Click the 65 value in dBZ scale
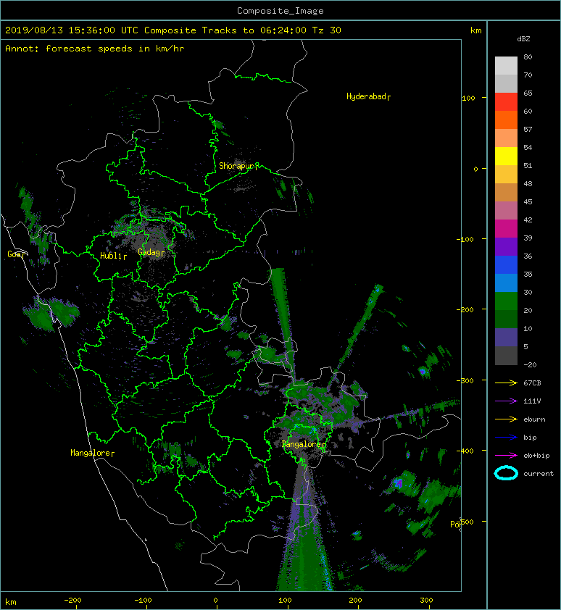Viewport: 561px width, 610px height. (x=528, y=93)
